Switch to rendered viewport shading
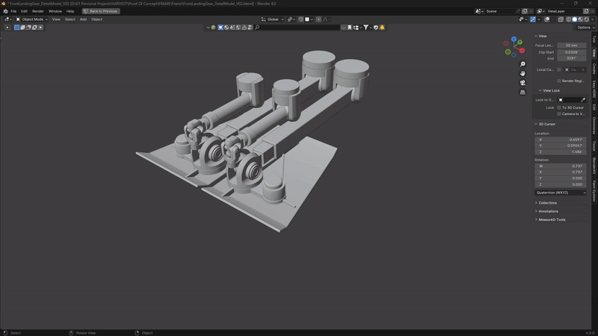598x336 pixels. point(586,19)
